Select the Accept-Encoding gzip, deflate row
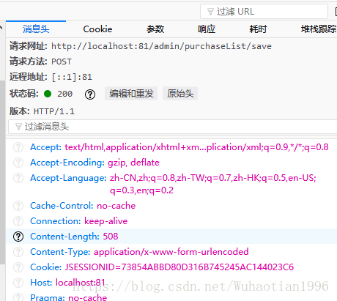This screenshot has height=301, width=337. tap(171, 163)
